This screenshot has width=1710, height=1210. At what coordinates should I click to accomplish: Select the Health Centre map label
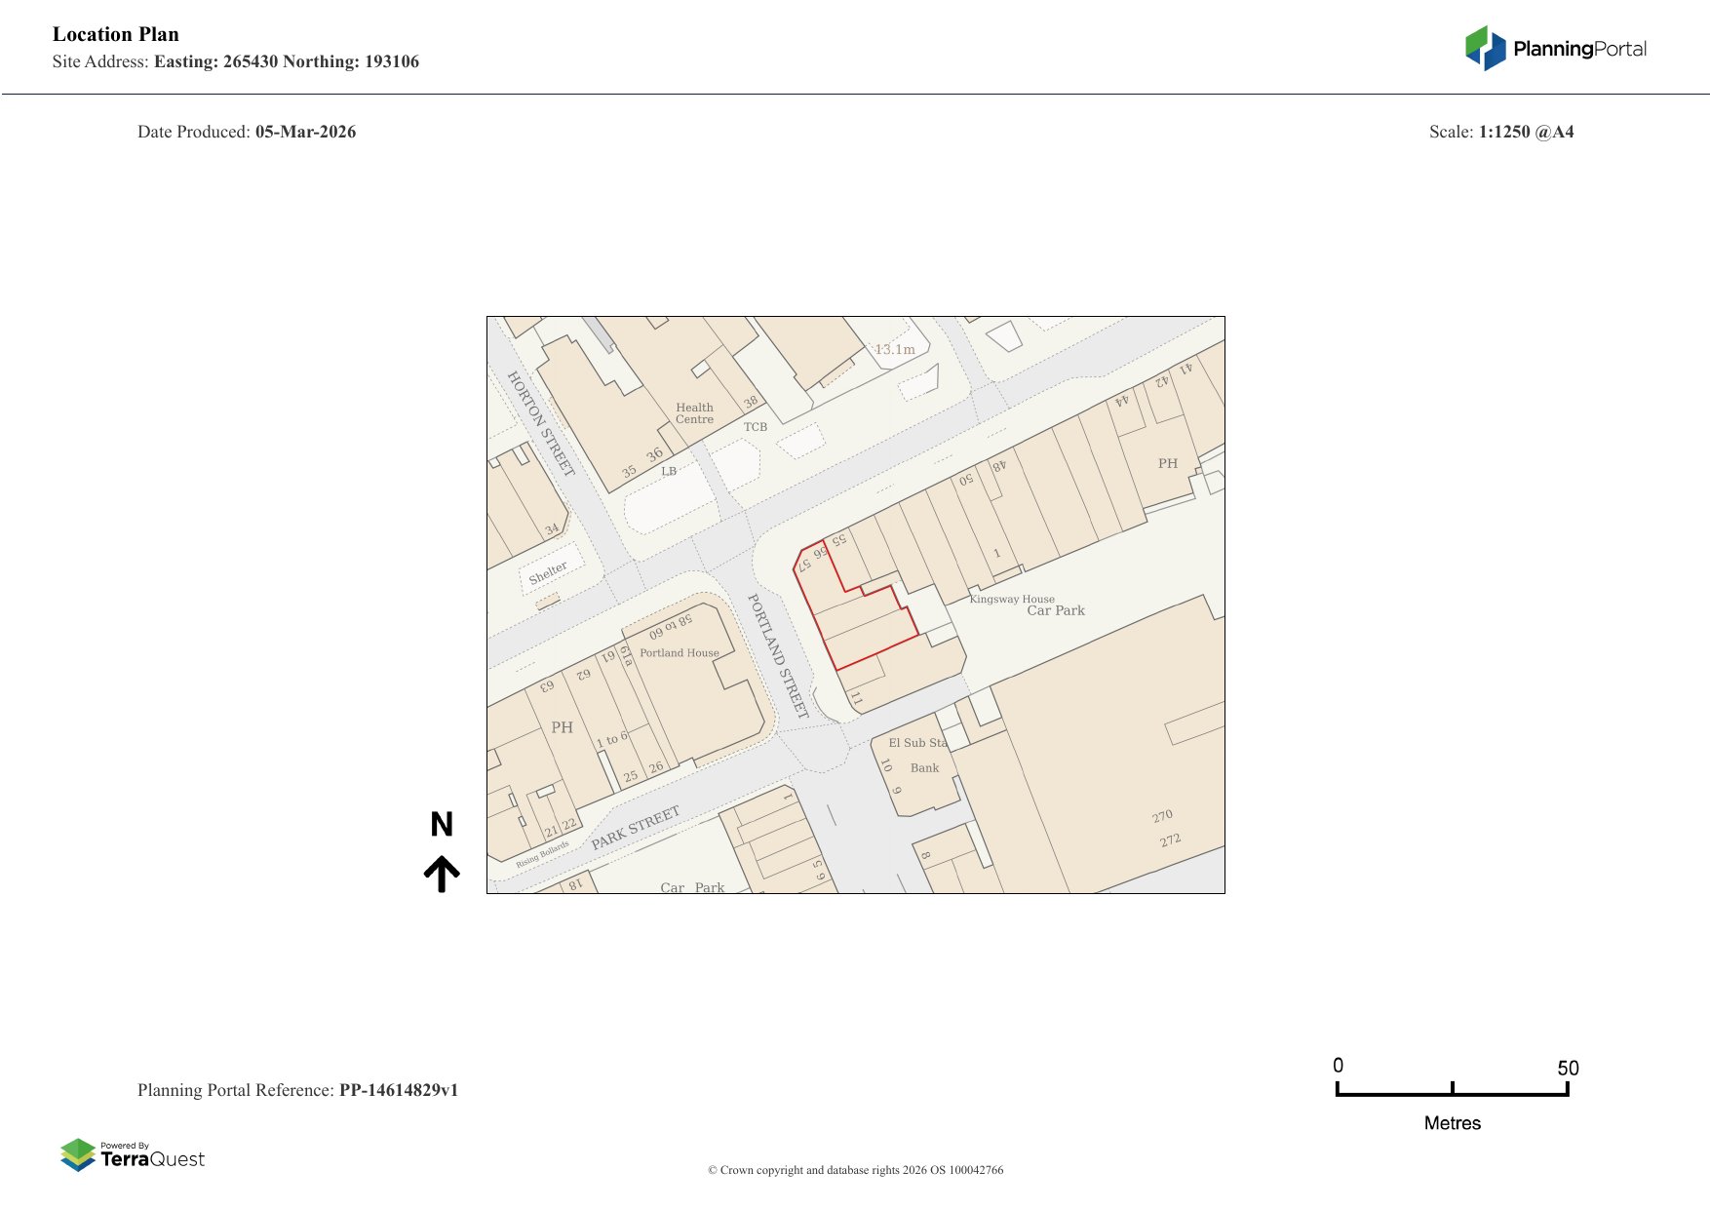[694, 413]
